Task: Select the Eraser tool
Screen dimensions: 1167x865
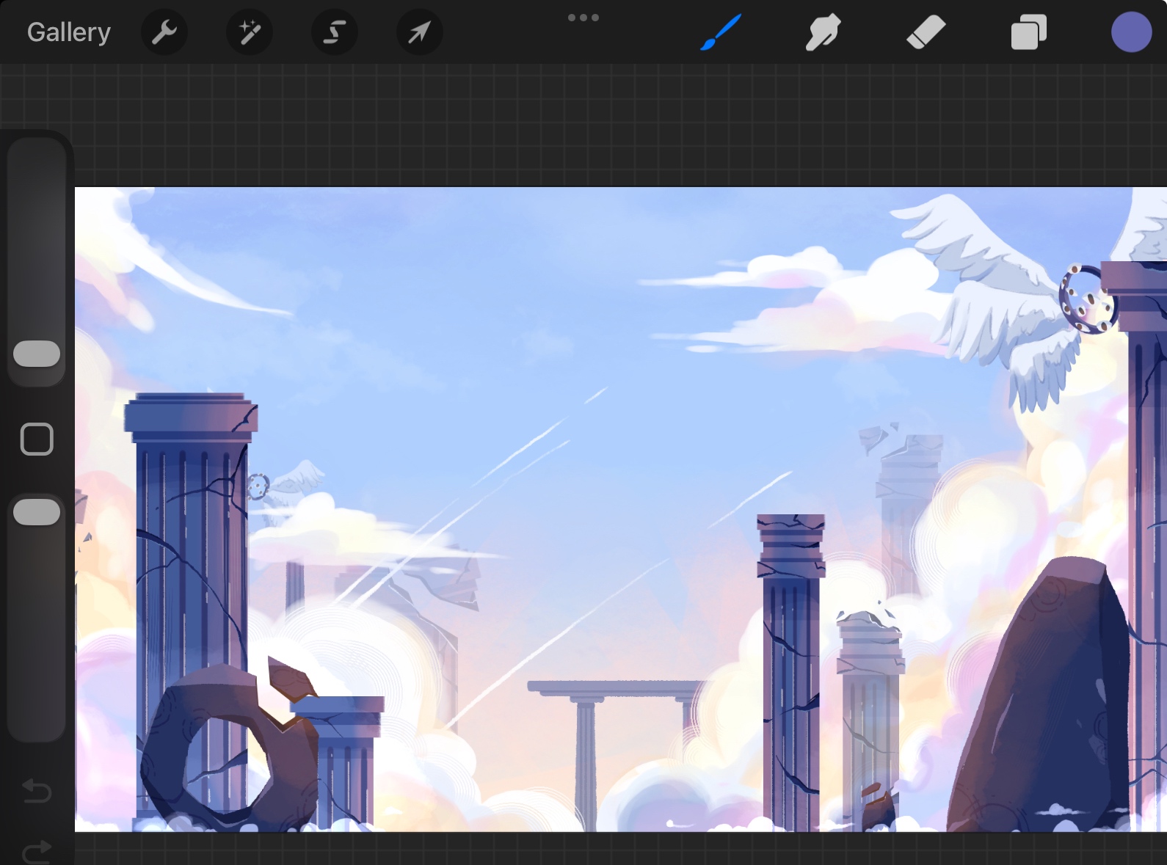Action: pyautogui.click(x=926, y=32)
